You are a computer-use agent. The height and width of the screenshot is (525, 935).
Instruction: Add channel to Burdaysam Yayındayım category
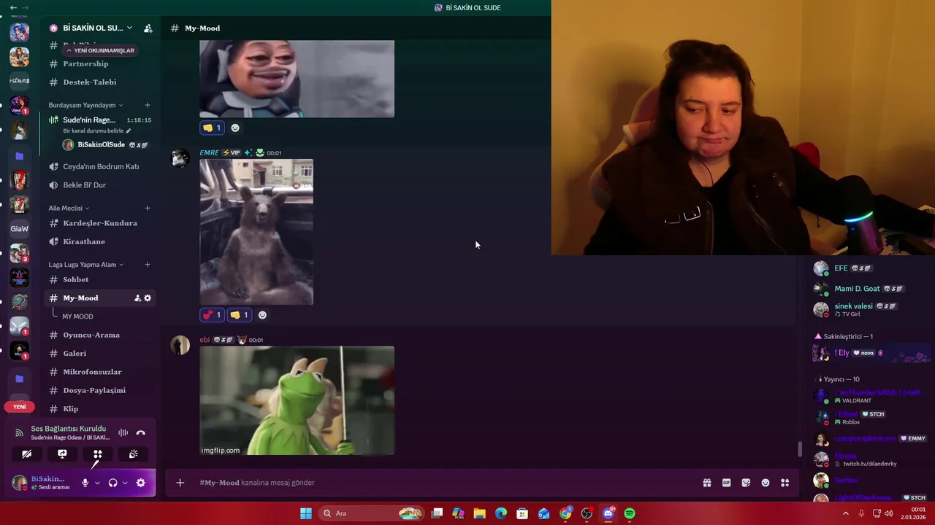click(148, 105)
